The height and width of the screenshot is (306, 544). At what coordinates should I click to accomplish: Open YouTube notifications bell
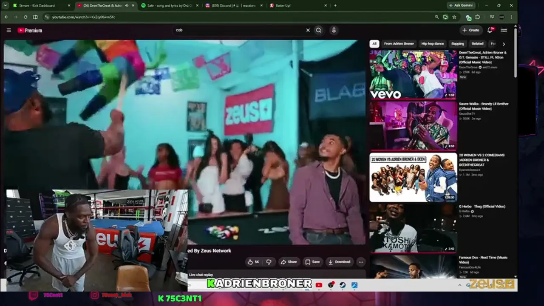[490, 30]
